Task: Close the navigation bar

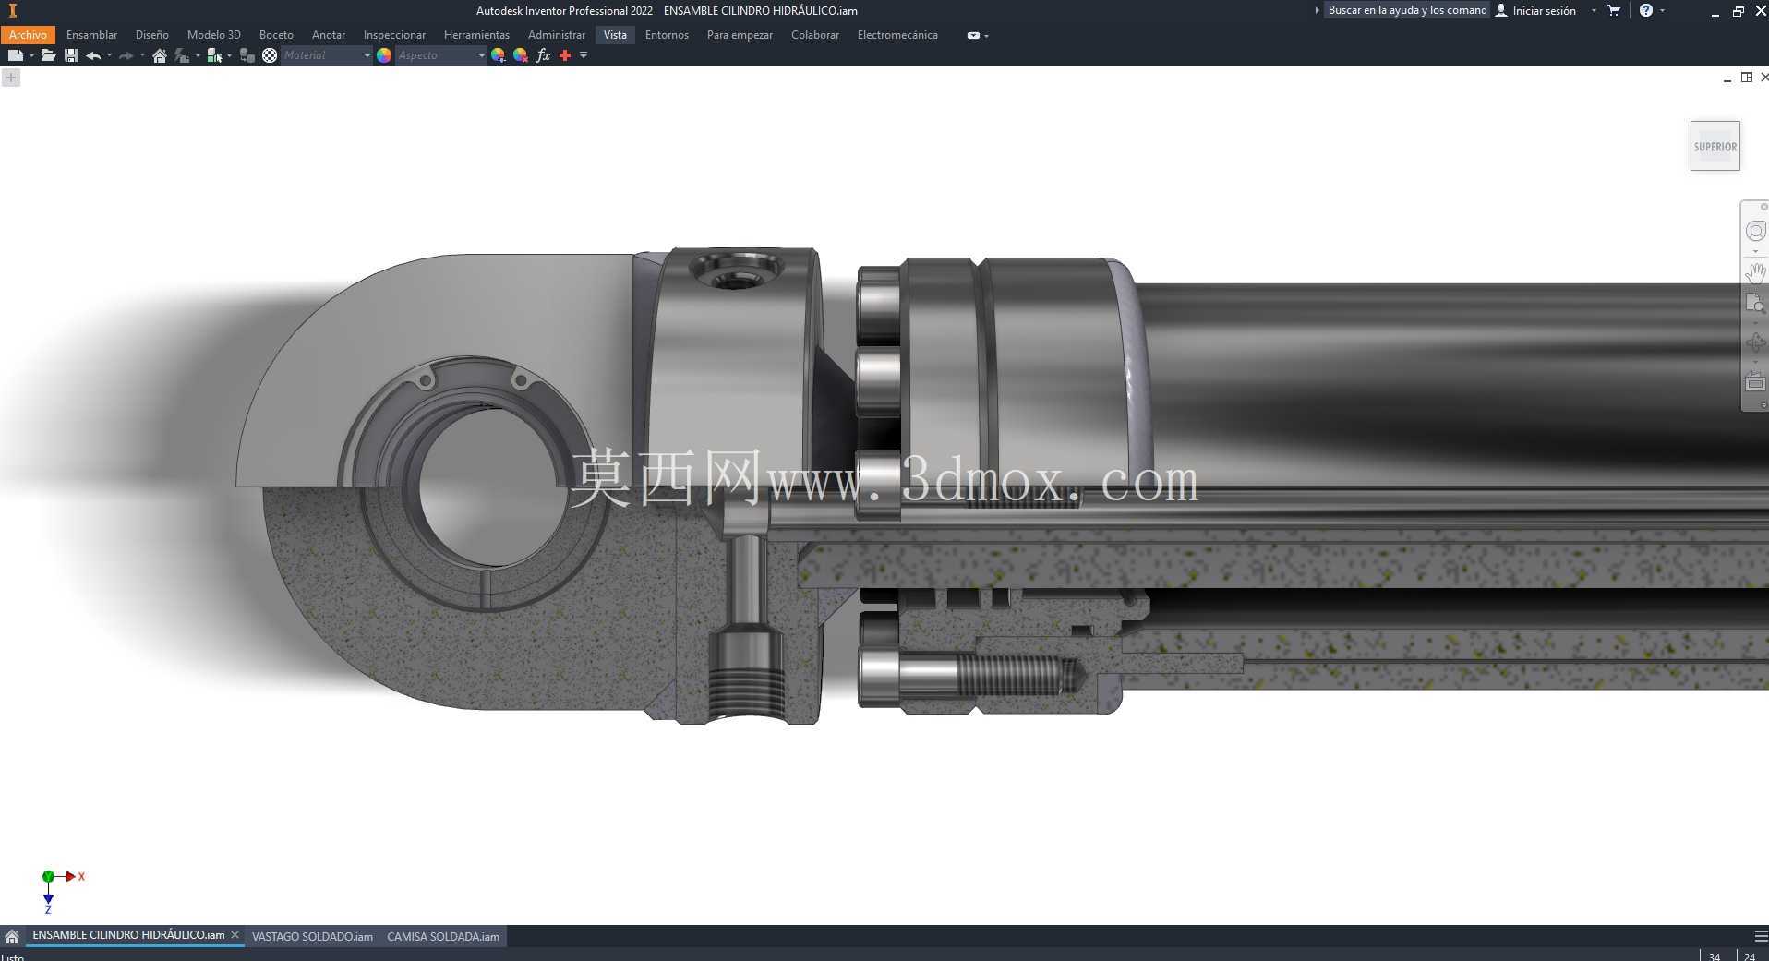Action: pyautogui.click(x=1763, y=207)
